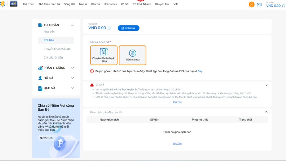286x161 pixels.
Task: Click the Phương thức column header
Action: 200,120
